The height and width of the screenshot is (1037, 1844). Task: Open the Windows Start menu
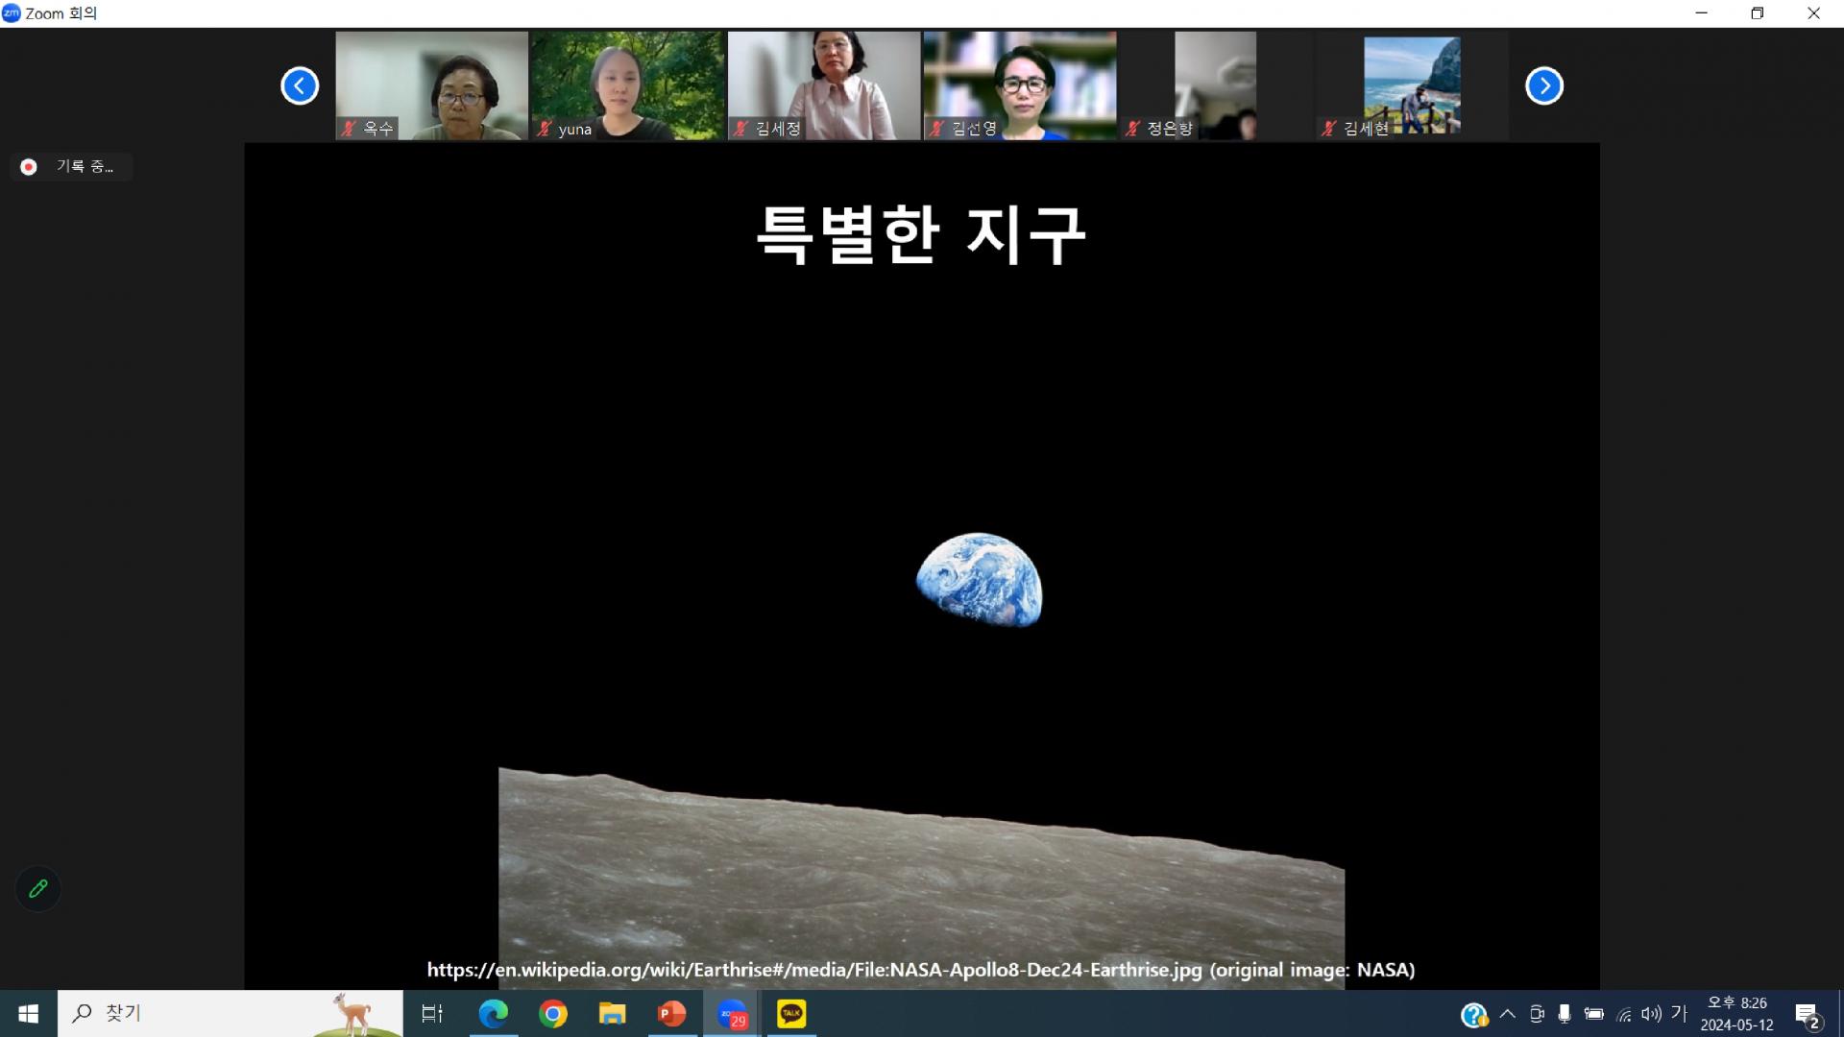pos(29,1014)
